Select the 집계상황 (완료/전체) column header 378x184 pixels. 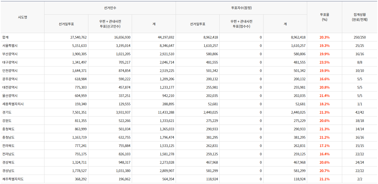point(359,17)
